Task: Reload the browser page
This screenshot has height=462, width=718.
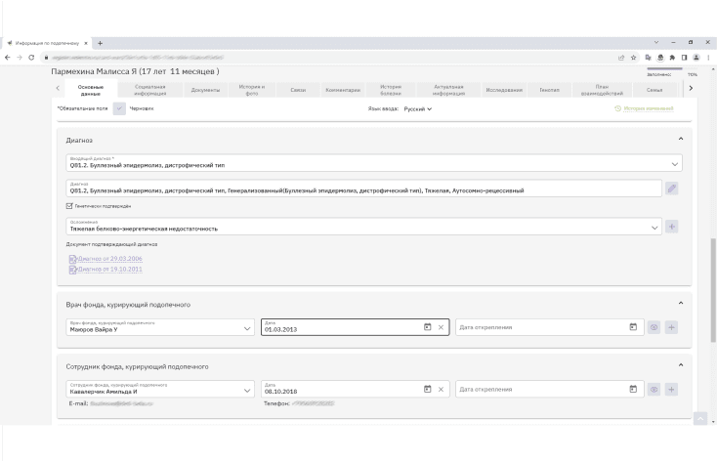Action: 31,58
